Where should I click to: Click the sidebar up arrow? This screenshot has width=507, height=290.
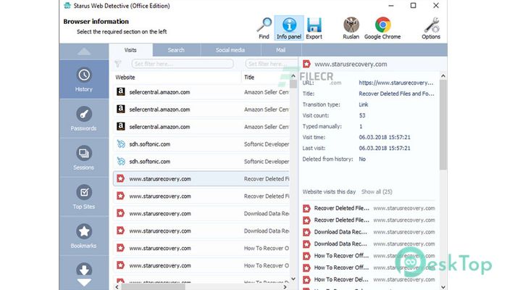click(x=84, y=51)
